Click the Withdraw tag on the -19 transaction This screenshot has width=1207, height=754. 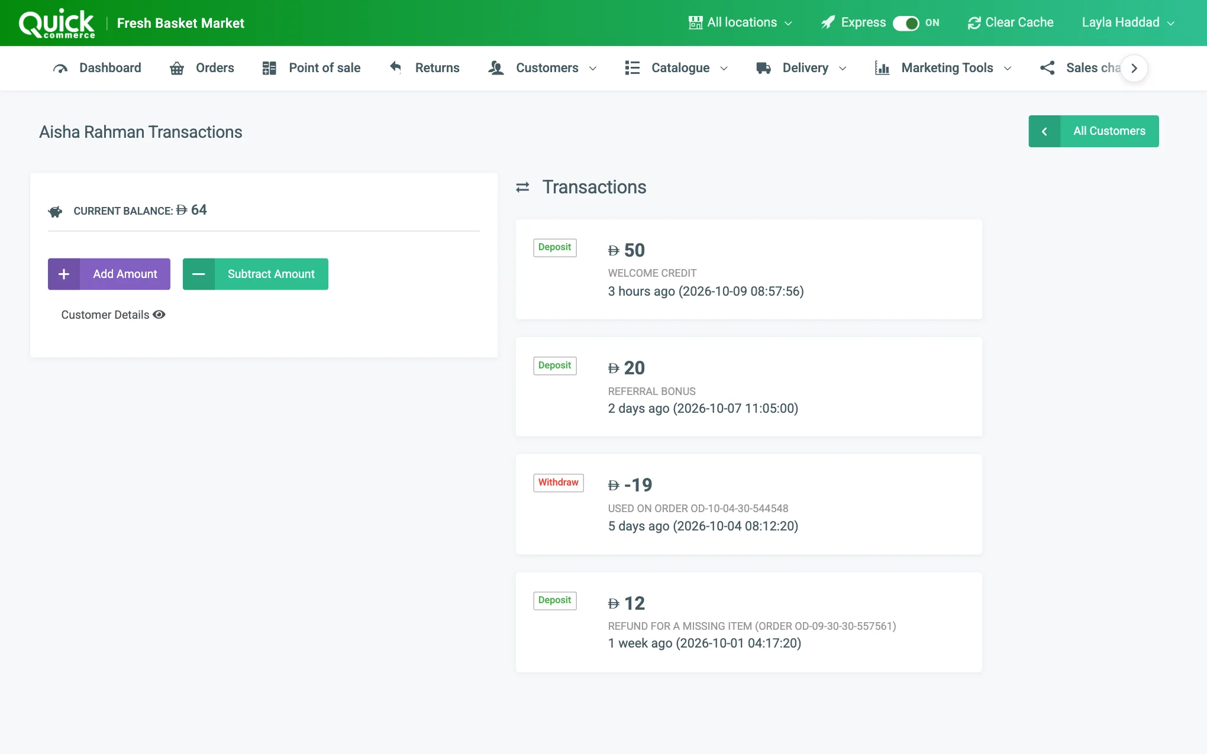(x=559, y=483)
